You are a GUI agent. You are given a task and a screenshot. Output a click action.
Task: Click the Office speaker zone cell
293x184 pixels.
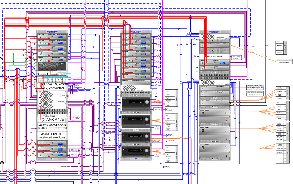tap(280, 109)
